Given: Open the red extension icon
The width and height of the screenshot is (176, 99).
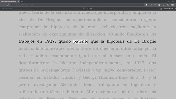Looking at the screenshot, I should [x=155, y=5].
